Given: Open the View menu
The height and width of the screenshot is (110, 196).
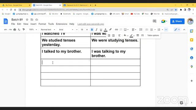Looking at the screenshot, I should [x=26, y=24].
